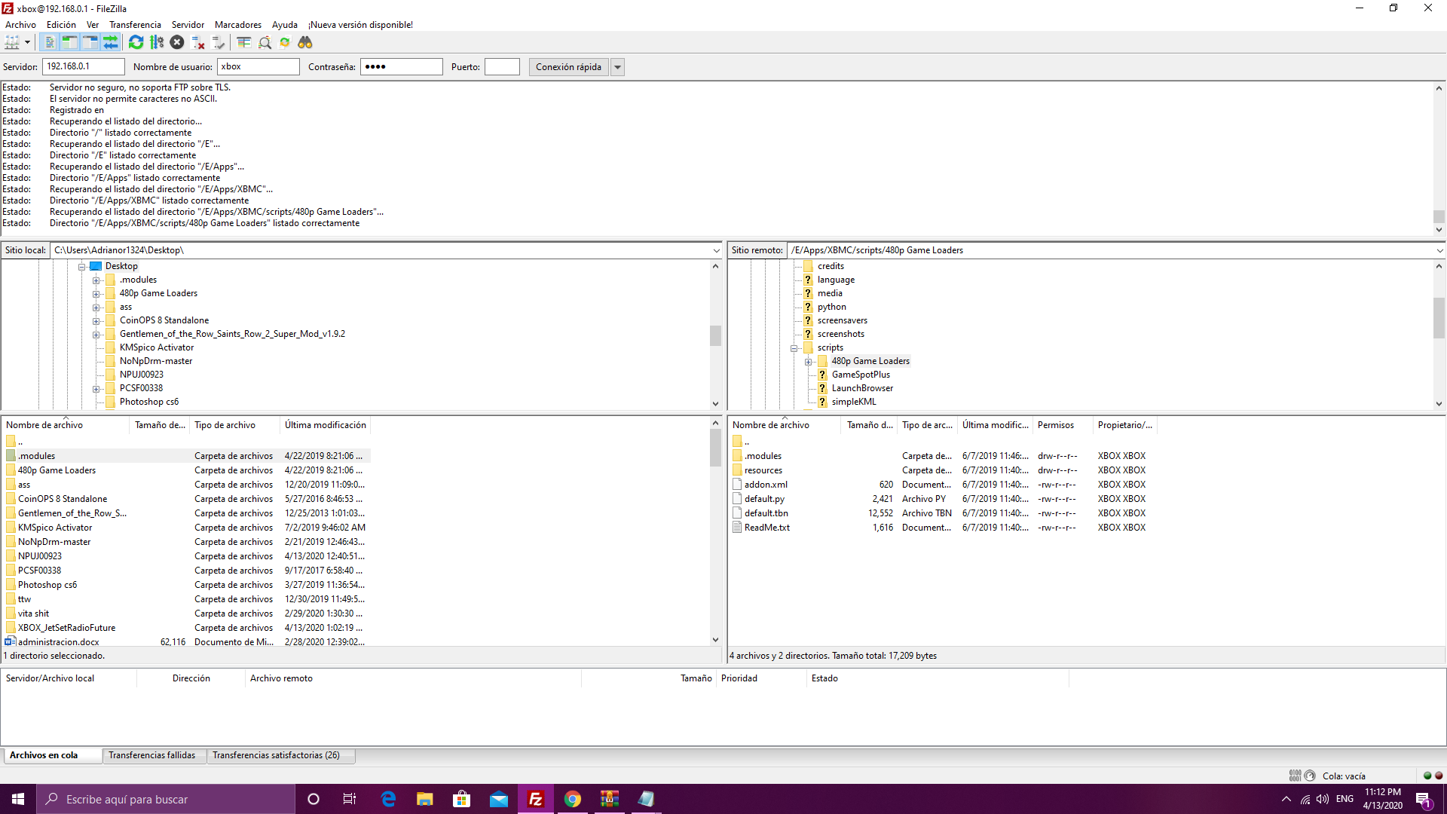Viewport: 1447px width, 814px height.
Task: Select vita shit folder in local list
Action: click(x=33, y=614)
